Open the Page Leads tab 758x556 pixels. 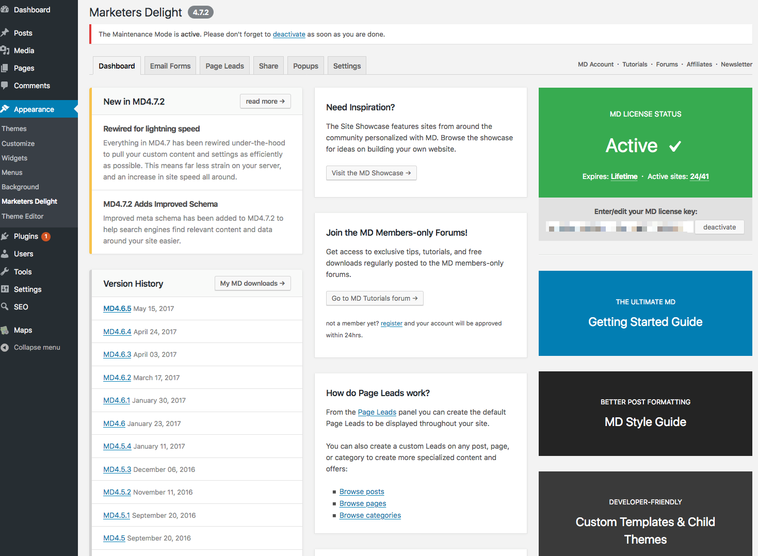(225, 66)
